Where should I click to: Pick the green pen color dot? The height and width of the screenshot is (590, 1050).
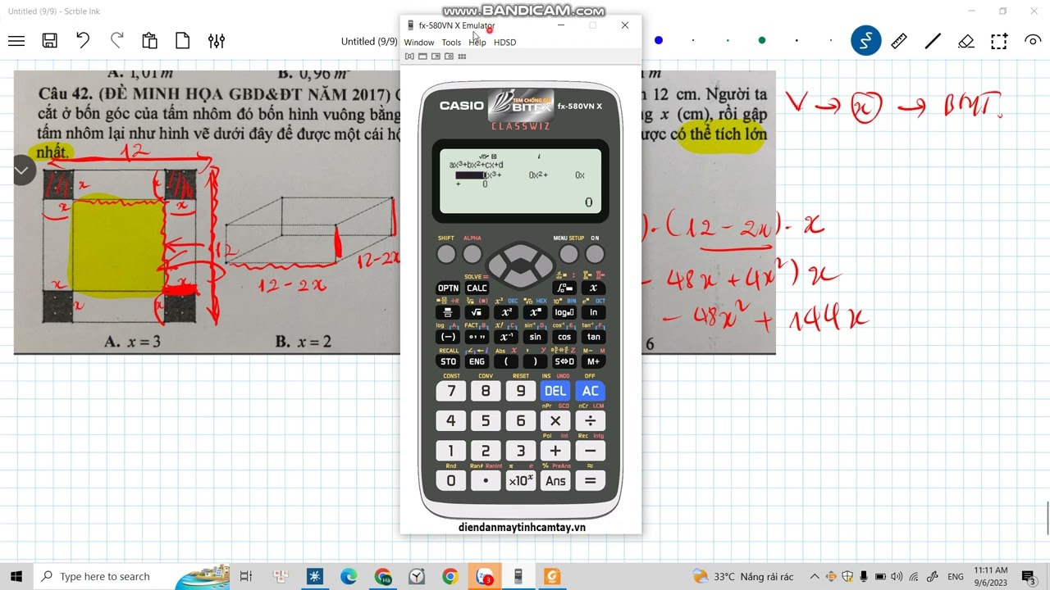762,40
